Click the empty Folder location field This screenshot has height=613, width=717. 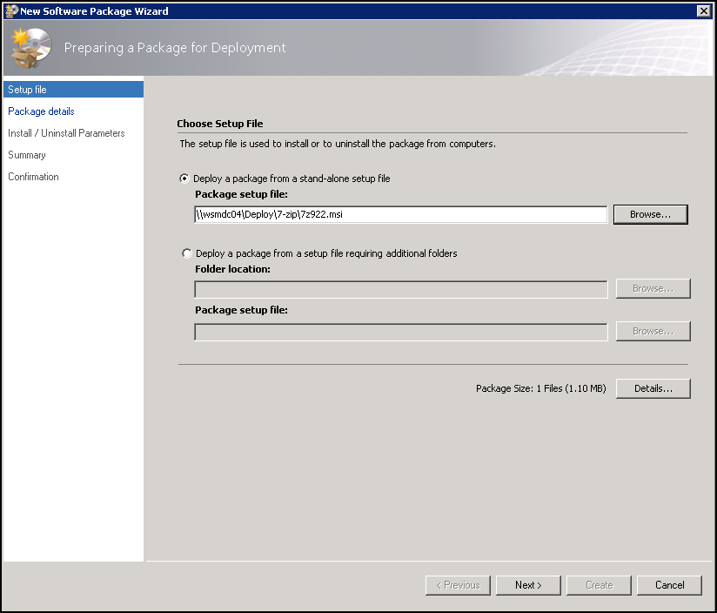tap(400, 287)
